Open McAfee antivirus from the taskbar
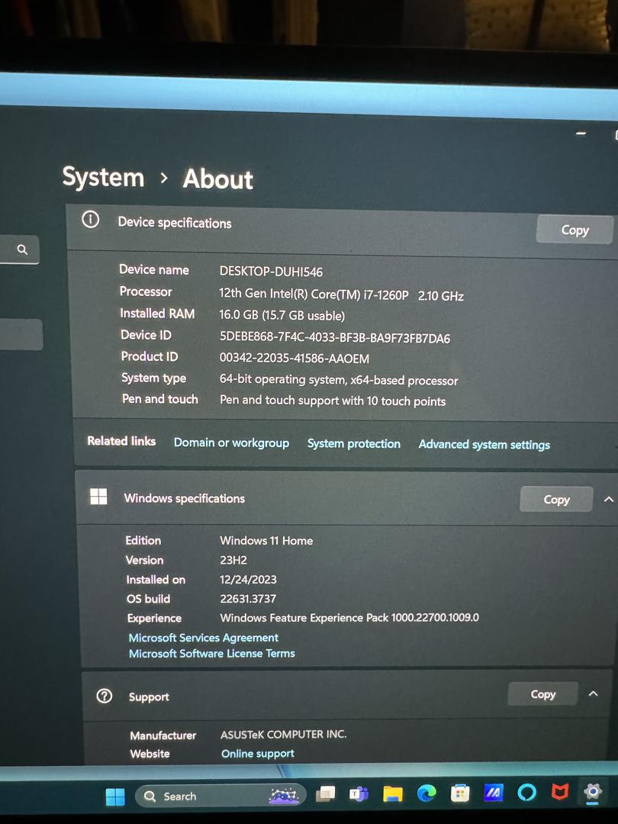Image resolution: width=618 pixels, height=824 pixels. pyautogui.click(x=560, y=793)
